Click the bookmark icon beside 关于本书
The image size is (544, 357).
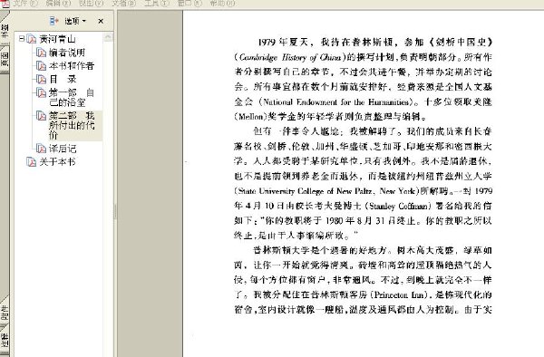31,162
